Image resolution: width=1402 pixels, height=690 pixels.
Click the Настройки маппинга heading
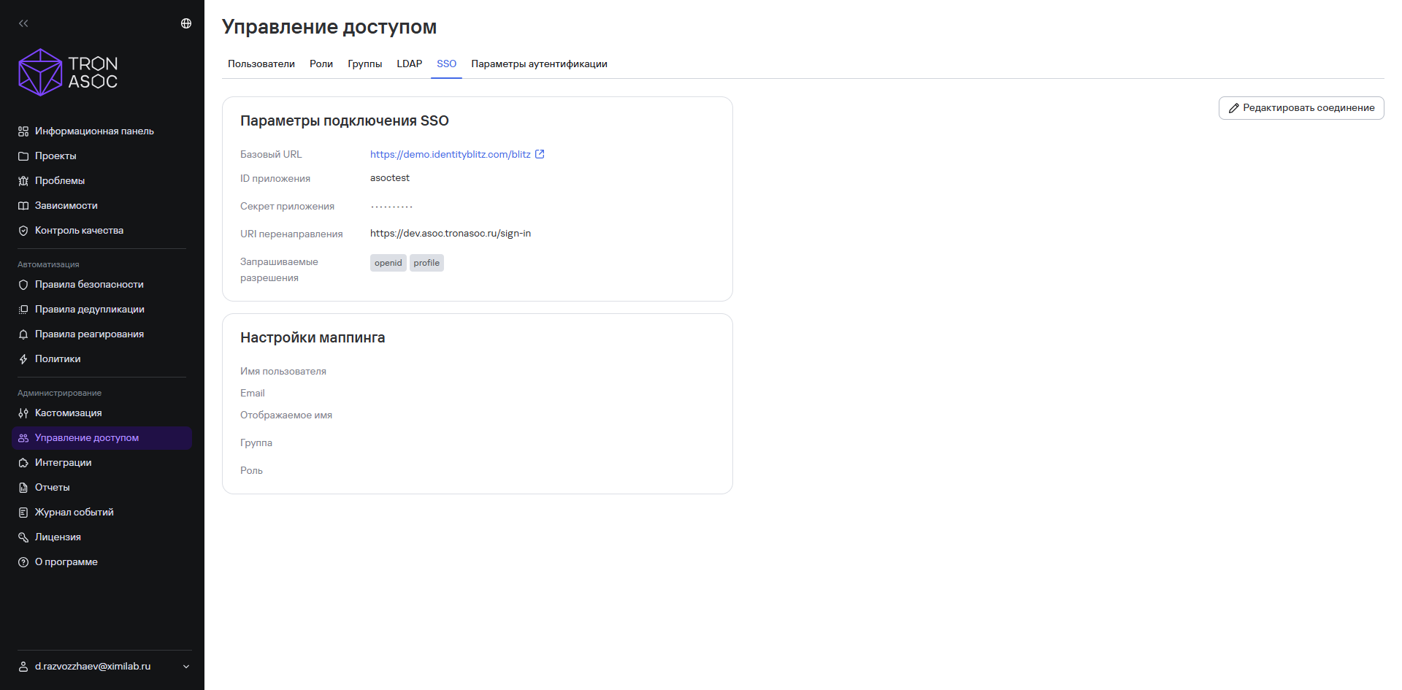pyautogui.click(x=313, y=337)
